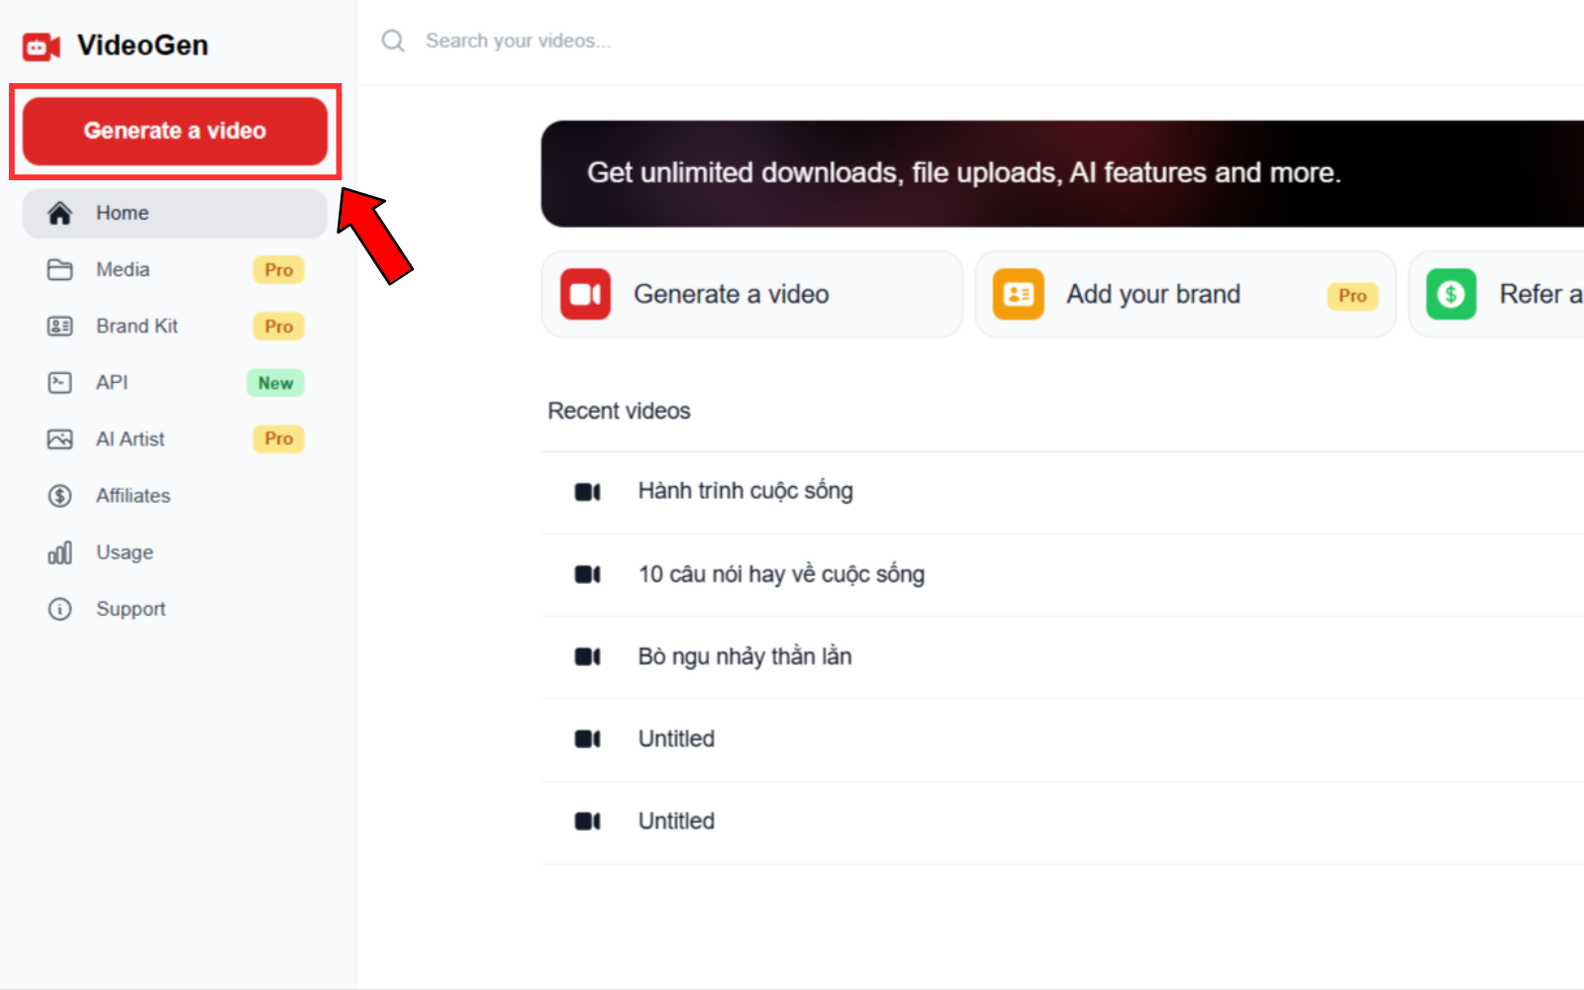Open the Support sidebar item
This screenshot has width=1584, height=990.
click(x=175, y=609)
